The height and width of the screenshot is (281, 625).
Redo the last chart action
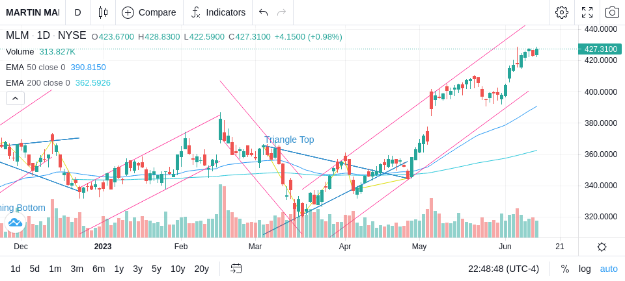[x=282, y=12]
